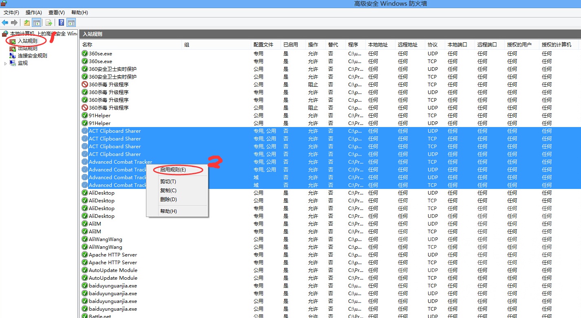Click the outbound rules (出站规则) tree icon

tap(13, 48)
